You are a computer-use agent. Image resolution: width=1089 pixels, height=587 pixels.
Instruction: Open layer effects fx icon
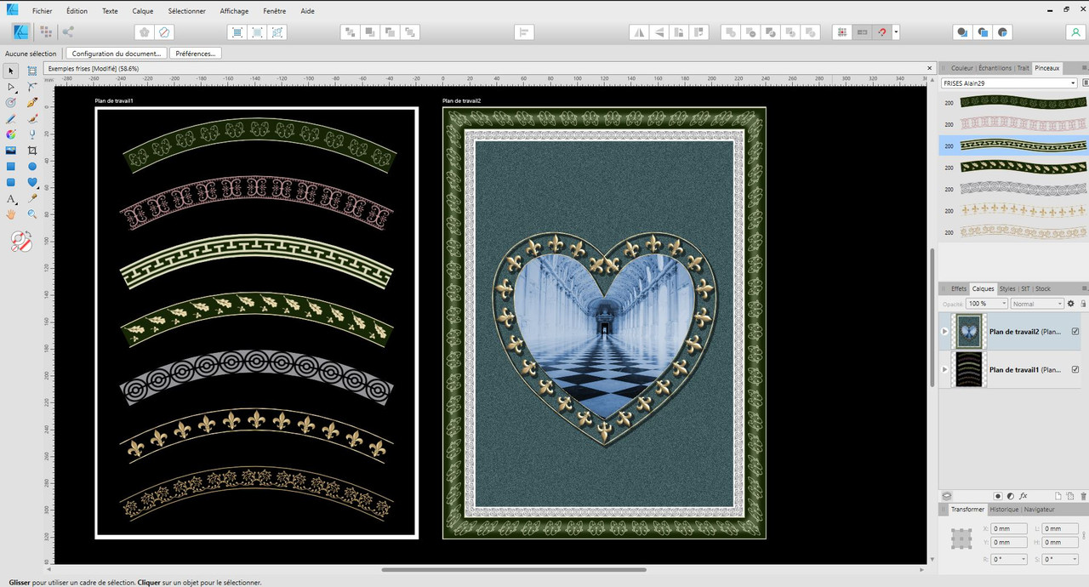1023,496
